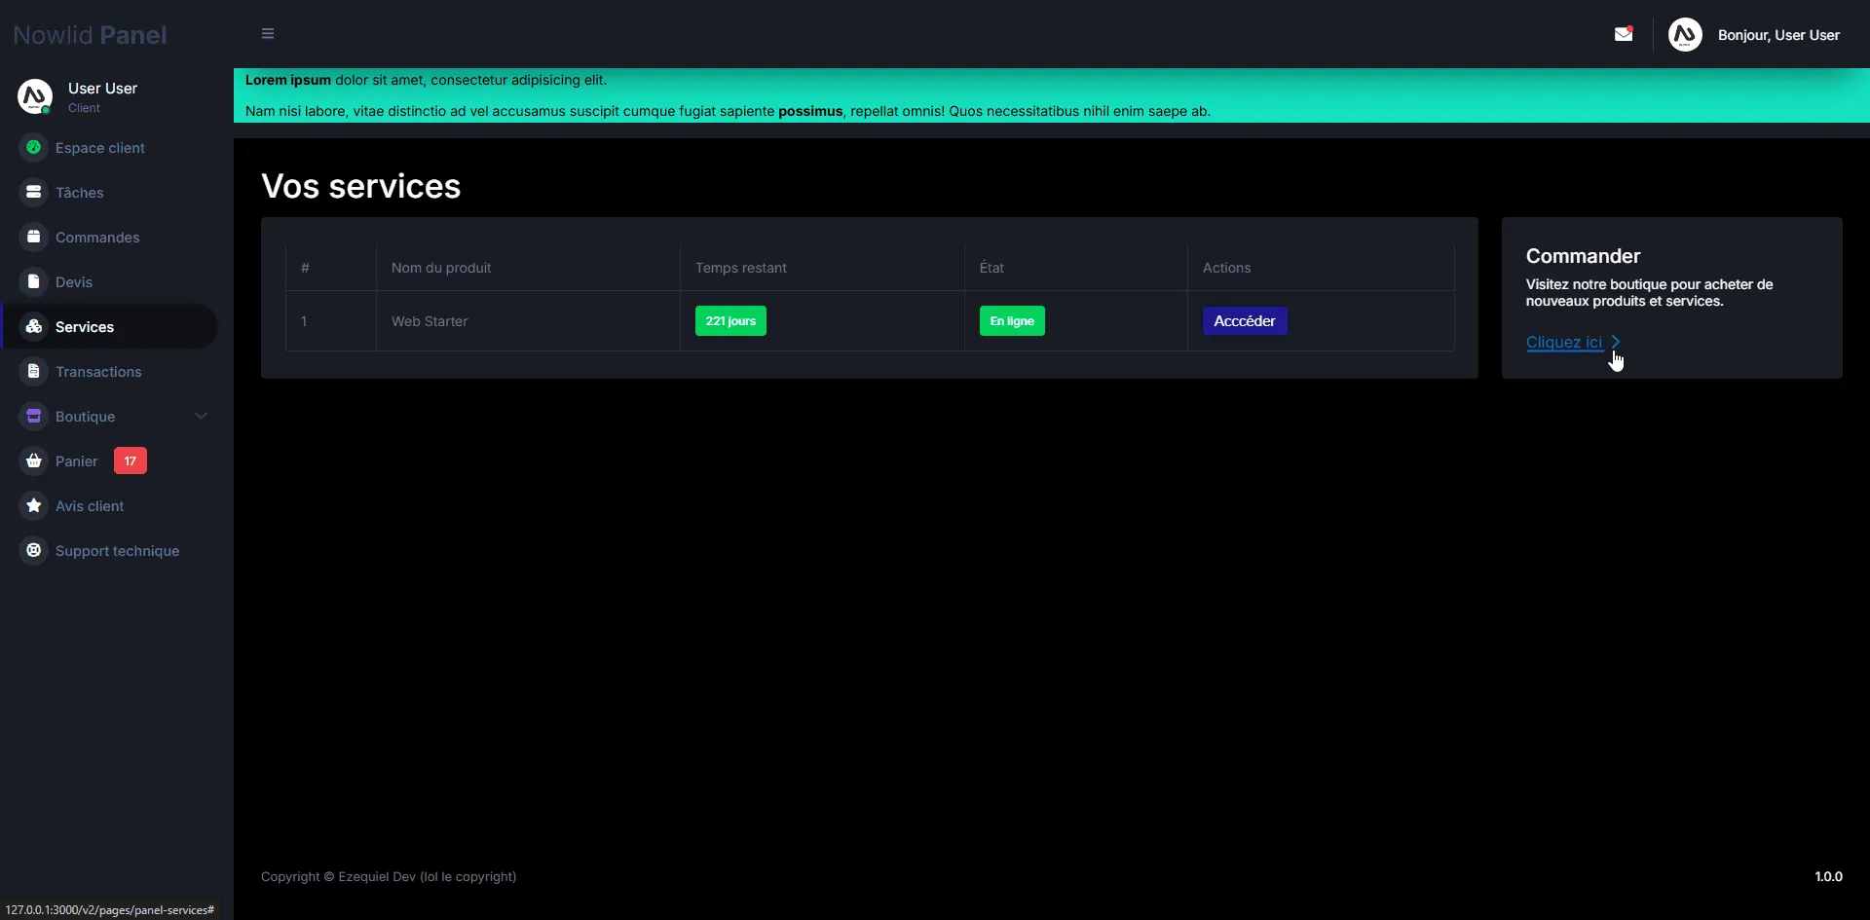Select the Services menu item

85,327
